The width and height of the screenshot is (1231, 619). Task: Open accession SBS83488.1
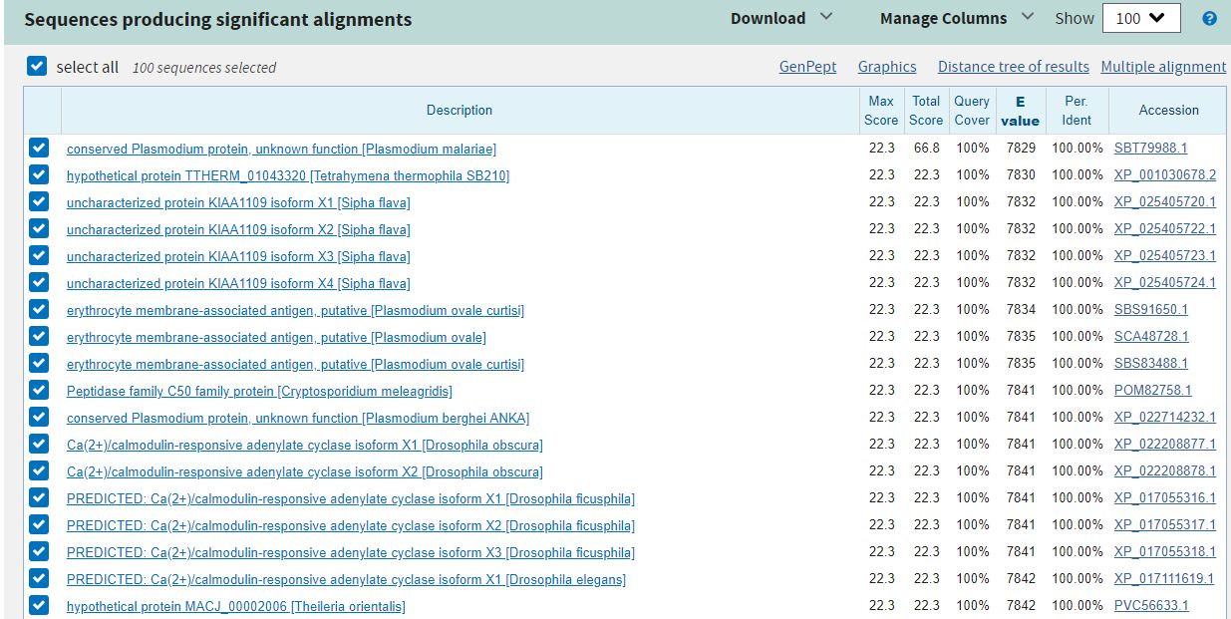pyautogui.click(x=1151, y=363)
